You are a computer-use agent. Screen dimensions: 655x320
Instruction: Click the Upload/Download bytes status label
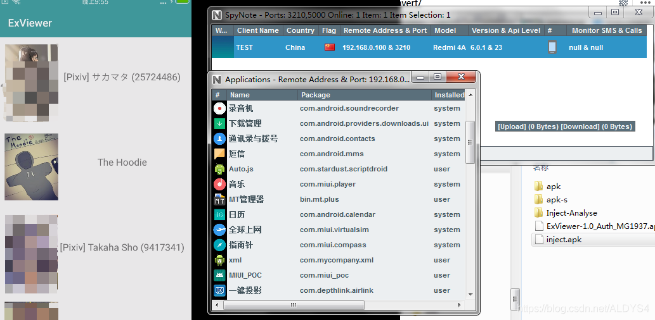tap(565, 126)
